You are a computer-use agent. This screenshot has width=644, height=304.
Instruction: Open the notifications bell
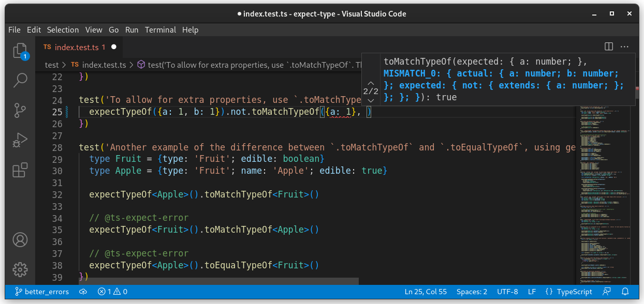[625, 292]
